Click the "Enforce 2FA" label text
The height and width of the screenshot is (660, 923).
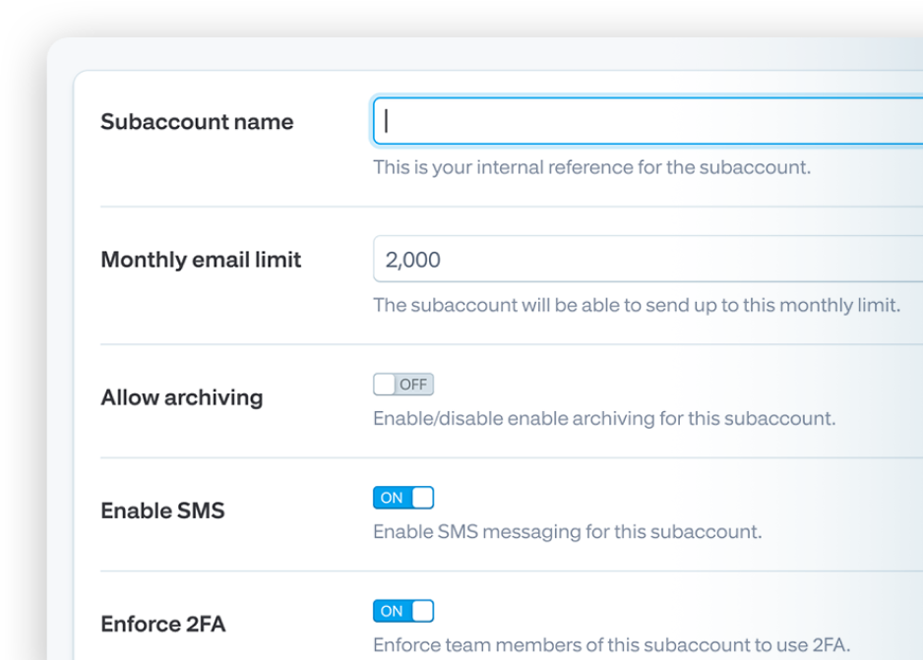[163, 624]
